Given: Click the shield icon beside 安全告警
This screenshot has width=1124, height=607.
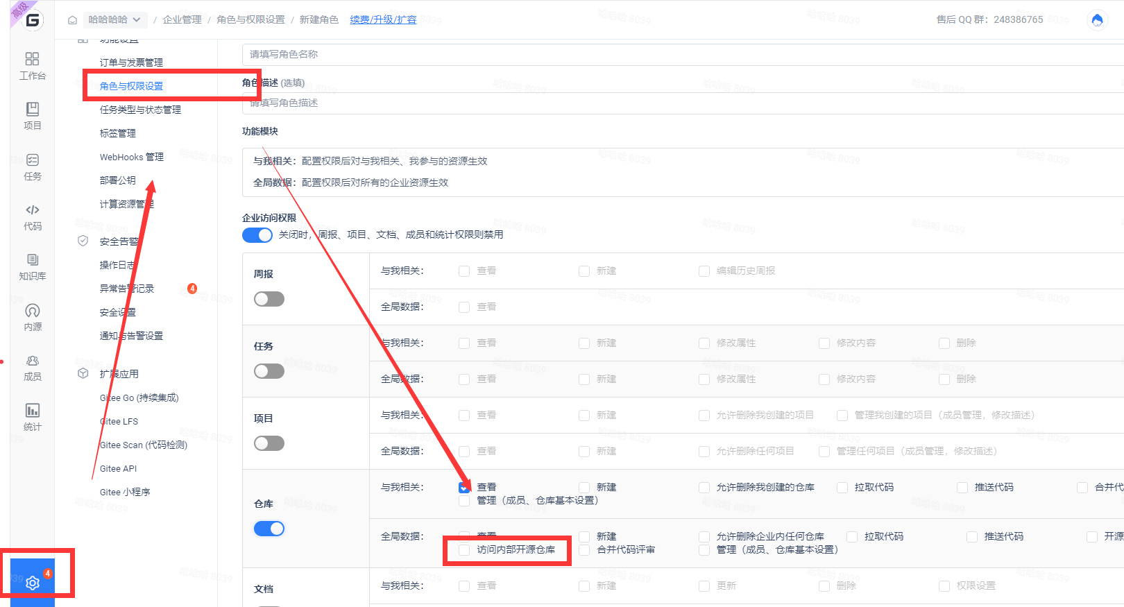Looking at the screenshot, I should point(83,241).
